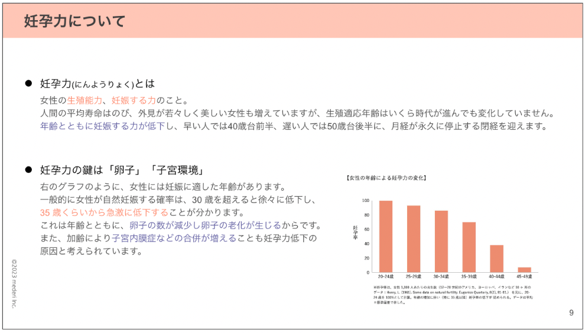
Task: Click the bullet before 妊孕力(にんようりょく)とは
Action: [28, 83]
